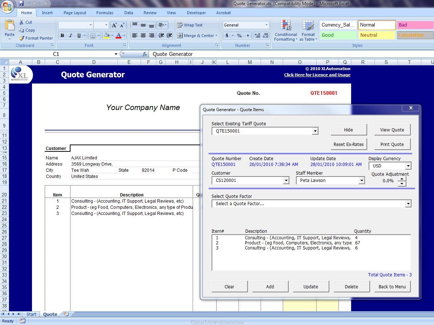Click the formula bar showing Quote Generator
This screenshot has height=325, width=434.
click(291, 54)
